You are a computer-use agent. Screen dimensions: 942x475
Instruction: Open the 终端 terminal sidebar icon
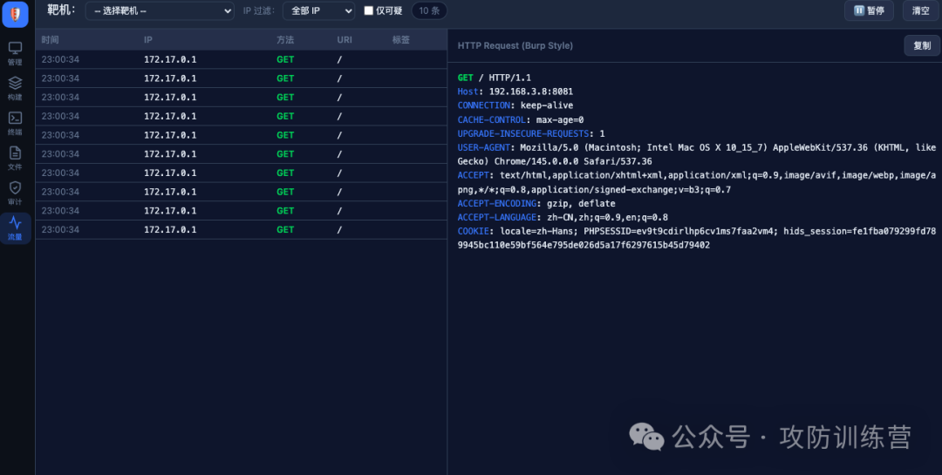15,118
